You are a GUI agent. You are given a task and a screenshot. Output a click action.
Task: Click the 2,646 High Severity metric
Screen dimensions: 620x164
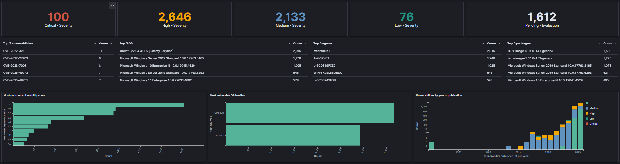coord(174,17)
